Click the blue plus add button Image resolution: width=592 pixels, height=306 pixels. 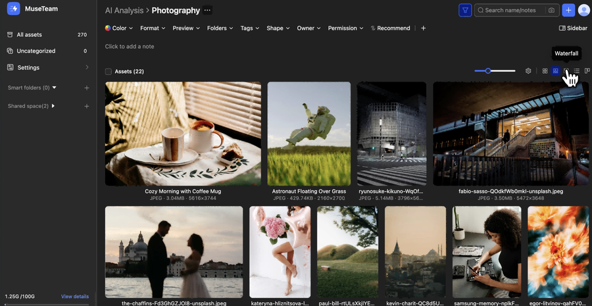(x=568, y=11)
